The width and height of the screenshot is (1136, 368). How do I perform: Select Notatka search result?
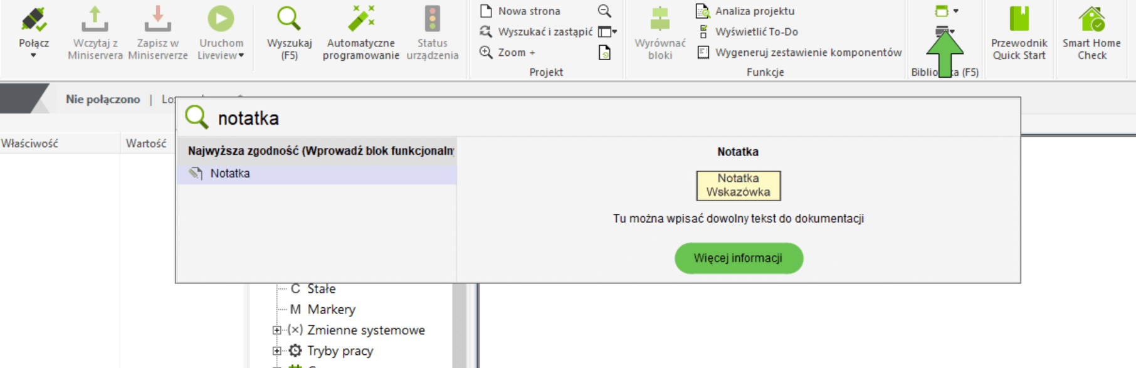click(230, 174)
